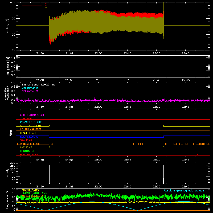Click the ECLIPSE_FLAG label
The width and height of the screenshot is (213, 213).
tap(29, 137)
